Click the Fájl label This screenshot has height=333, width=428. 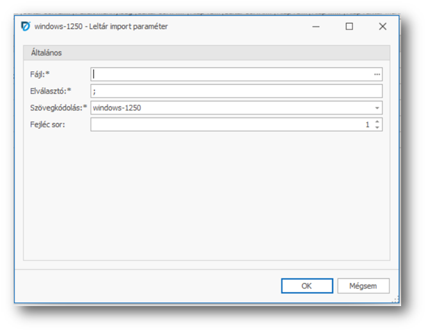(x=40, y=74)
